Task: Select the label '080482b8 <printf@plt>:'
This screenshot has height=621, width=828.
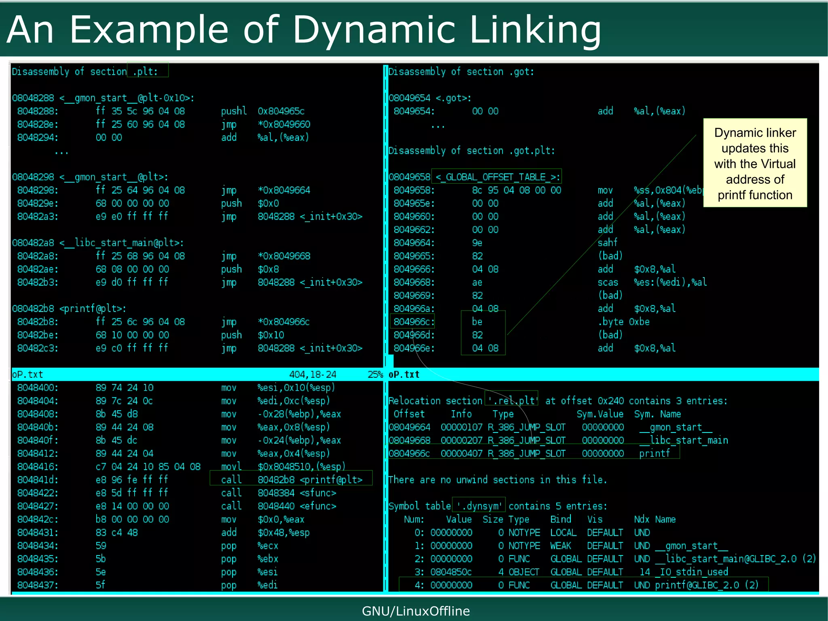Action: point(69,309)
